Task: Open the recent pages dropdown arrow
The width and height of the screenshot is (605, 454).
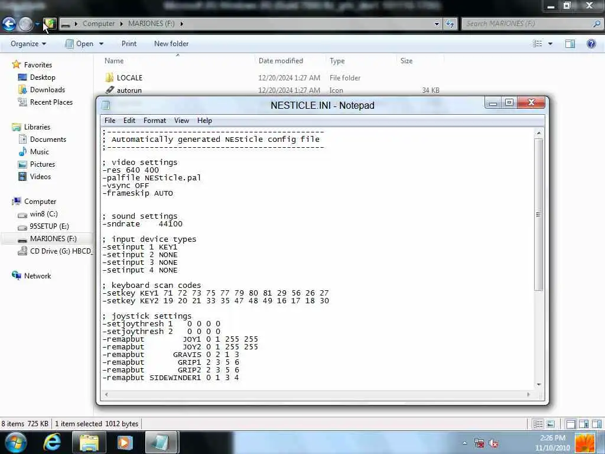Action: tap(37, 24)
